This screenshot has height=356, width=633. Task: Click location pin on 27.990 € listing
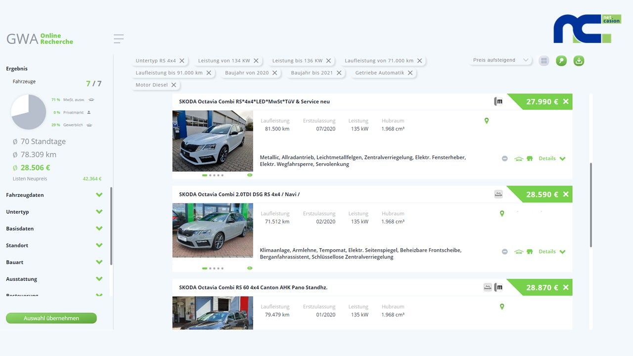coord(487,121)
